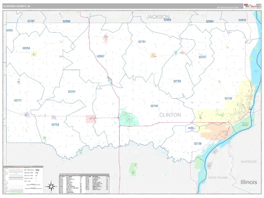This screenshot has width=264, height=198.
Task: Click the map publisher logo
Action: tap(250, 6)
